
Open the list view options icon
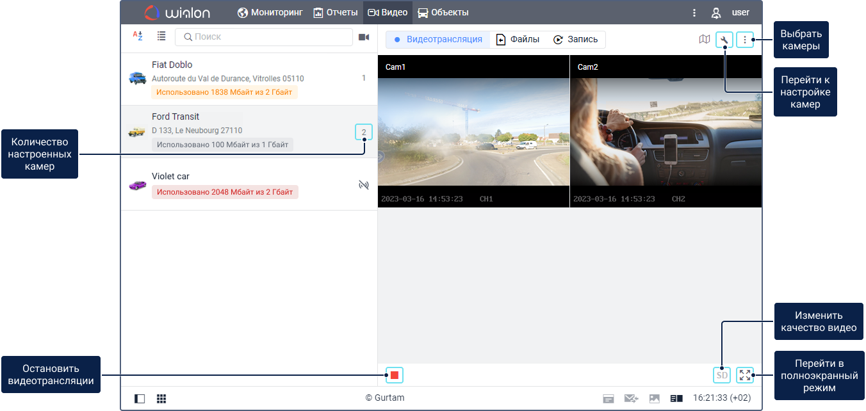161,36
